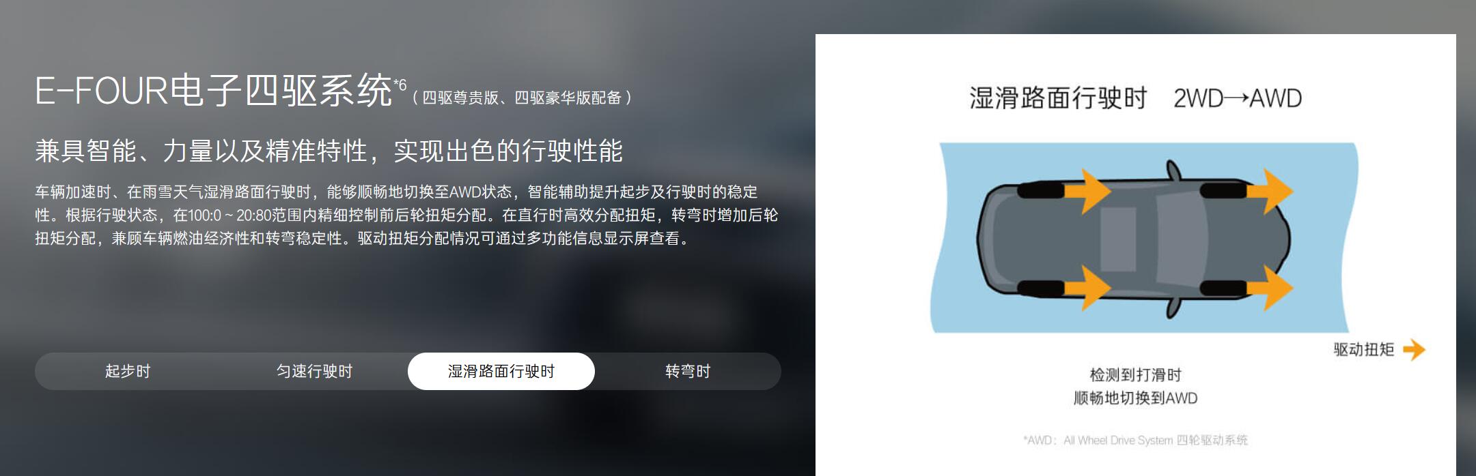This screenshot has width=1476, height=476.
Task: Click the E-FOUR电子四驱系统 heading
Action: pos(214,91)
